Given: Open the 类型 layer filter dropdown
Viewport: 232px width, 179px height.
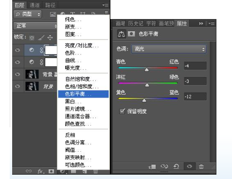Looking at the screenshot, I should click(28, 14).
